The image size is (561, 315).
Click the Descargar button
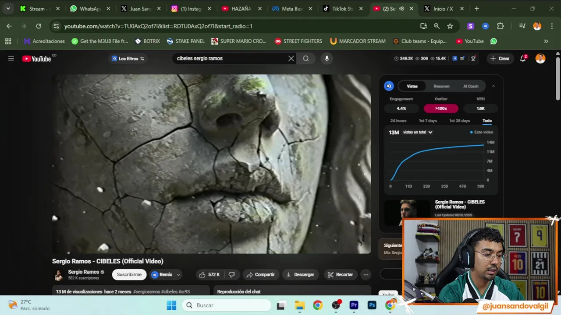300,275
